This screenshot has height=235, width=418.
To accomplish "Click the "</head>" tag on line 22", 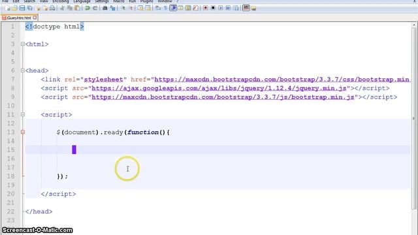I will [x=39, y=211].
